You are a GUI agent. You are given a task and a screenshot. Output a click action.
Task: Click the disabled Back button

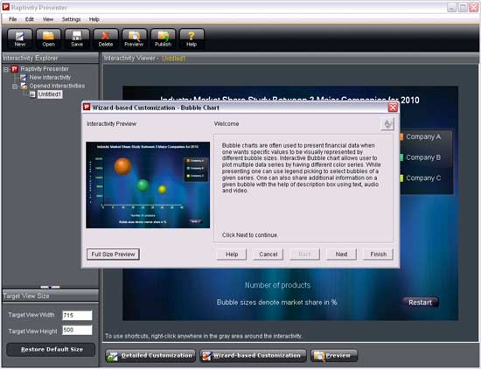[x=304, y=254]
